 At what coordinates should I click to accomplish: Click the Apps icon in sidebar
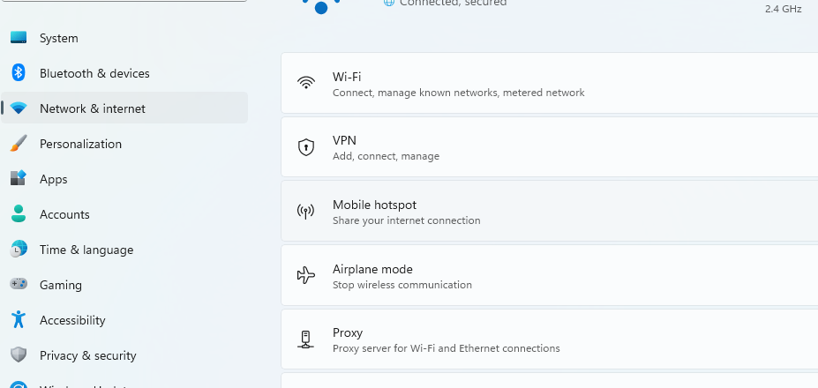coord(19,178)
